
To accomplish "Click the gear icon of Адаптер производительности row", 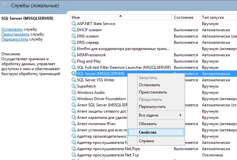I will (x=74, y=136).
